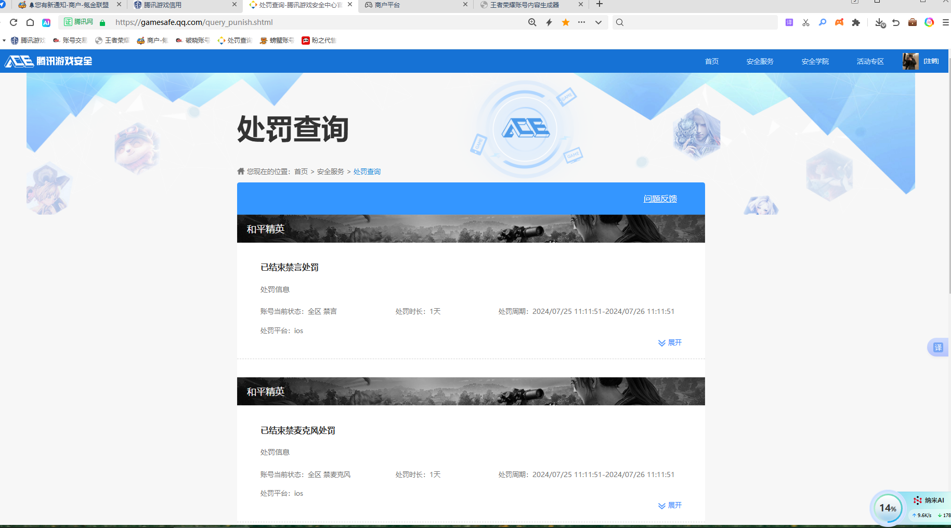Click the 14% memory accelerator ball
The height and width of the screenshot is (528, 951).
pos(888,508)
